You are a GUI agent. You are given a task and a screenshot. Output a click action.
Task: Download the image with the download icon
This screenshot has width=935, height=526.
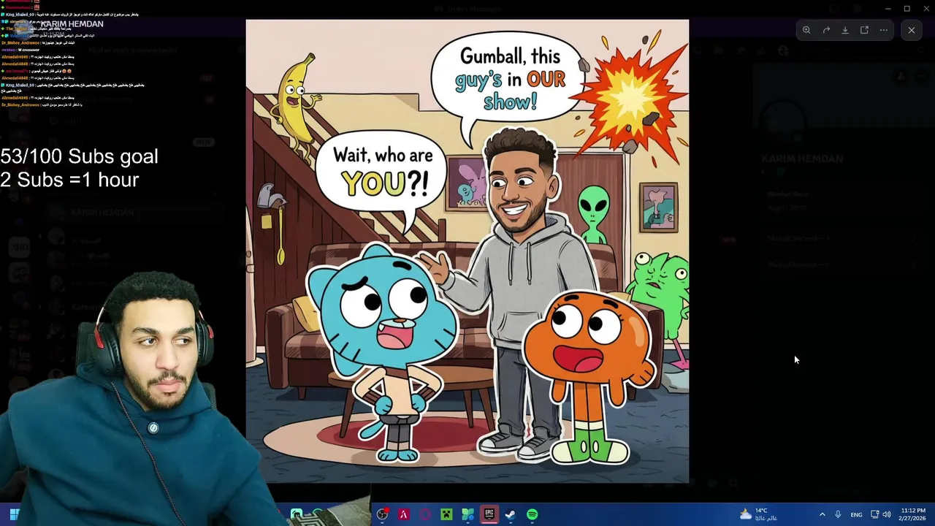[x=845, y=30]
